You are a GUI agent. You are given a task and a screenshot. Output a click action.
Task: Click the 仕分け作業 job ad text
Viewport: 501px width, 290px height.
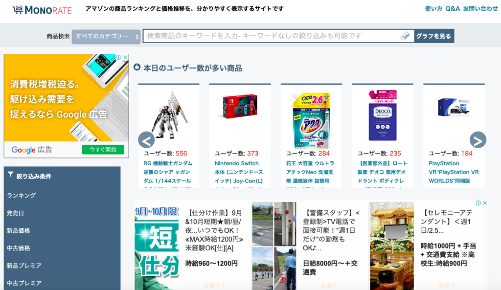pos(214,230)
